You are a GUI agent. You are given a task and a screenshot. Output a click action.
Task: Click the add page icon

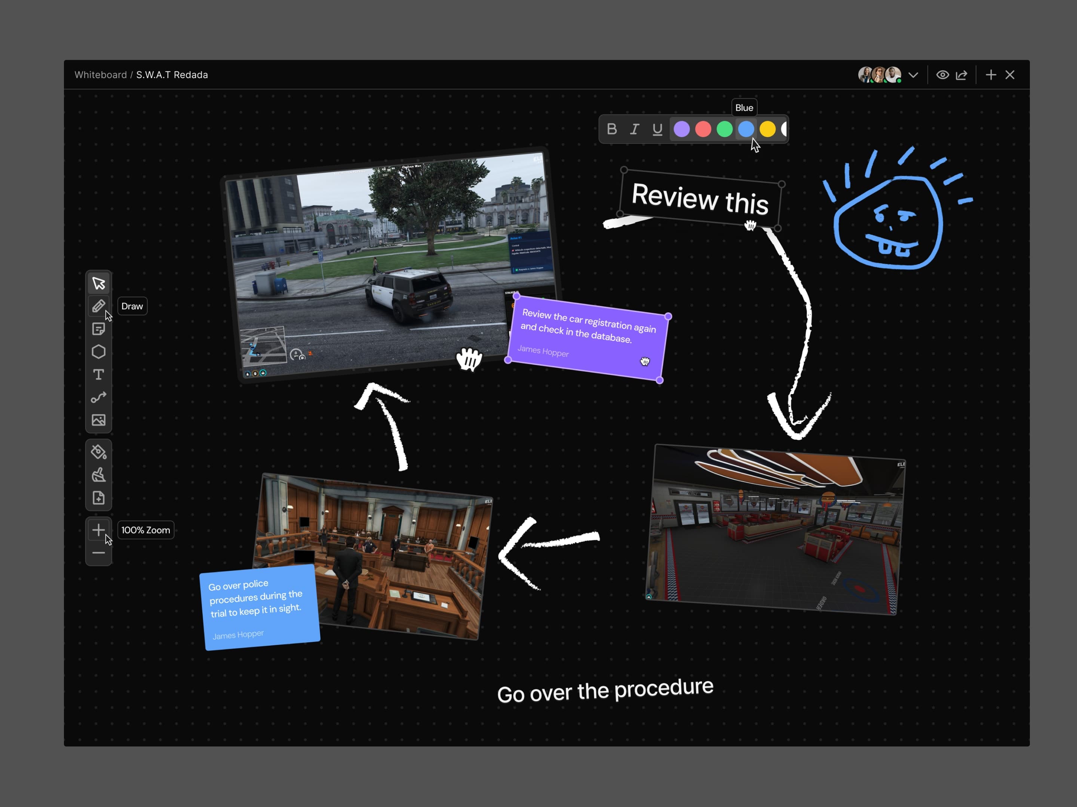[x=98, y=498]
